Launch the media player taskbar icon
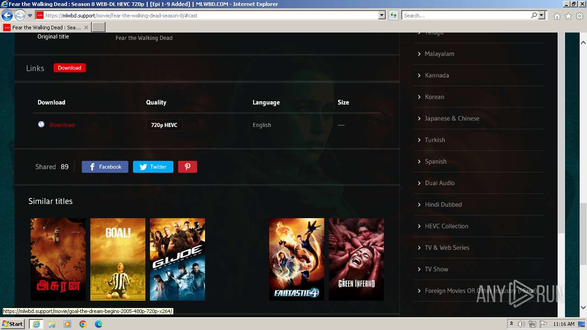The image size is (587, 330). 67,324
